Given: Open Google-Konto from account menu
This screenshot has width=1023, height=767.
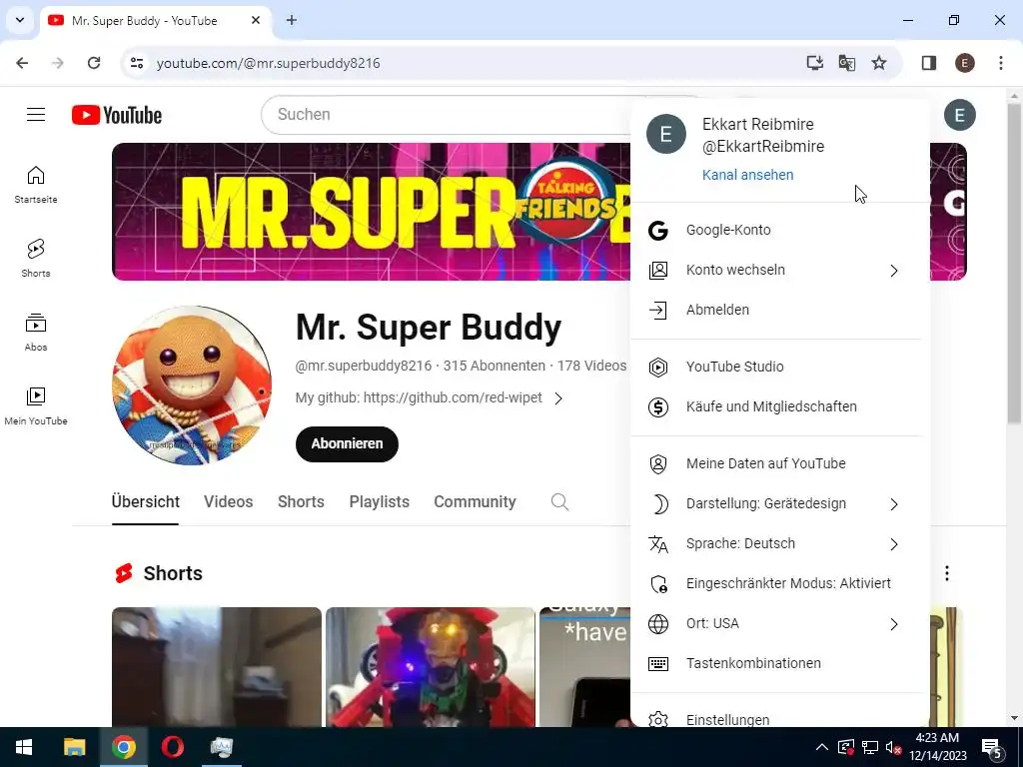Looking at the screenshot, I should point(779,231).
